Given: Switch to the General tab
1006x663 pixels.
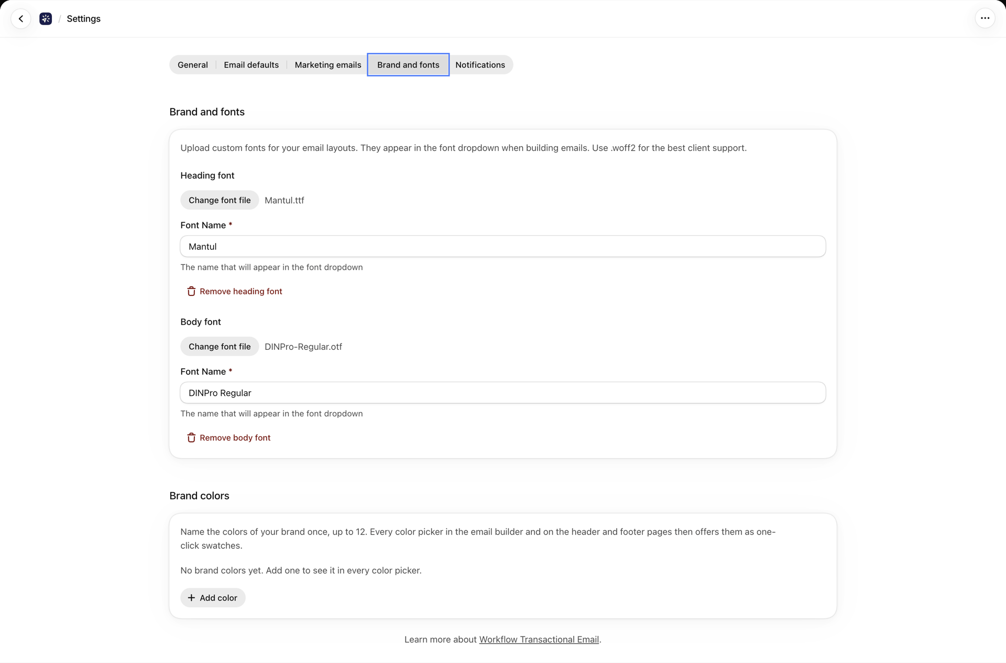Looking at the screenshot, I should tap(193, 65).
